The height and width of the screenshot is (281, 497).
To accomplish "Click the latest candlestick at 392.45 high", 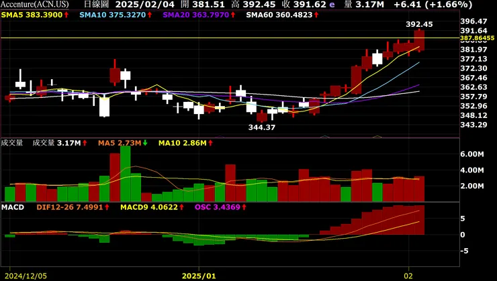I will click(419, 40).
